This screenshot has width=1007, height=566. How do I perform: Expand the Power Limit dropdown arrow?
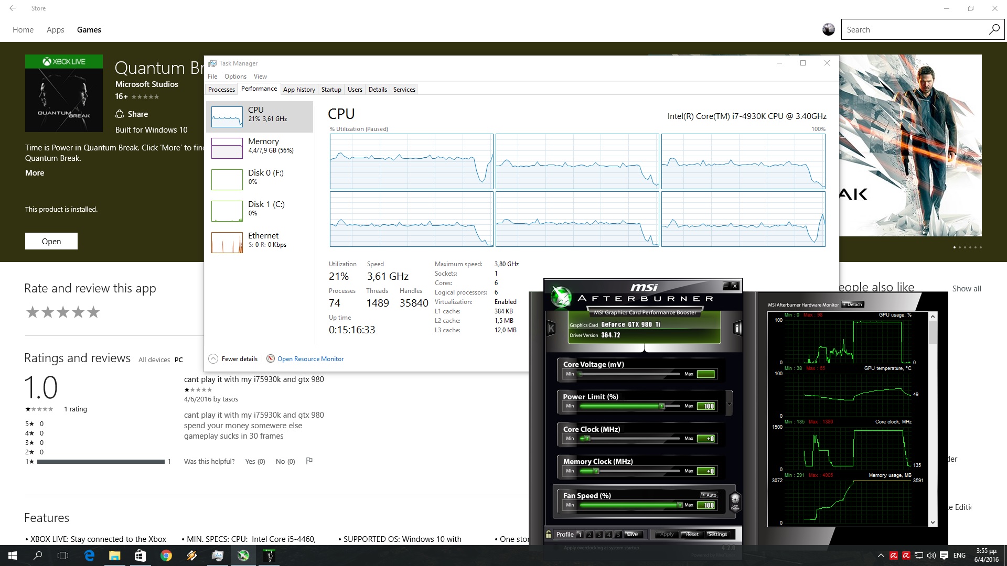pos(729,405)
